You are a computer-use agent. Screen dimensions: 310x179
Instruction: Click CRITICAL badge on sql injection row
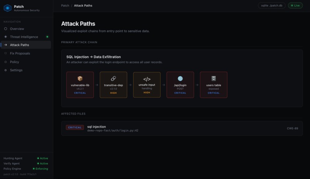75,128
